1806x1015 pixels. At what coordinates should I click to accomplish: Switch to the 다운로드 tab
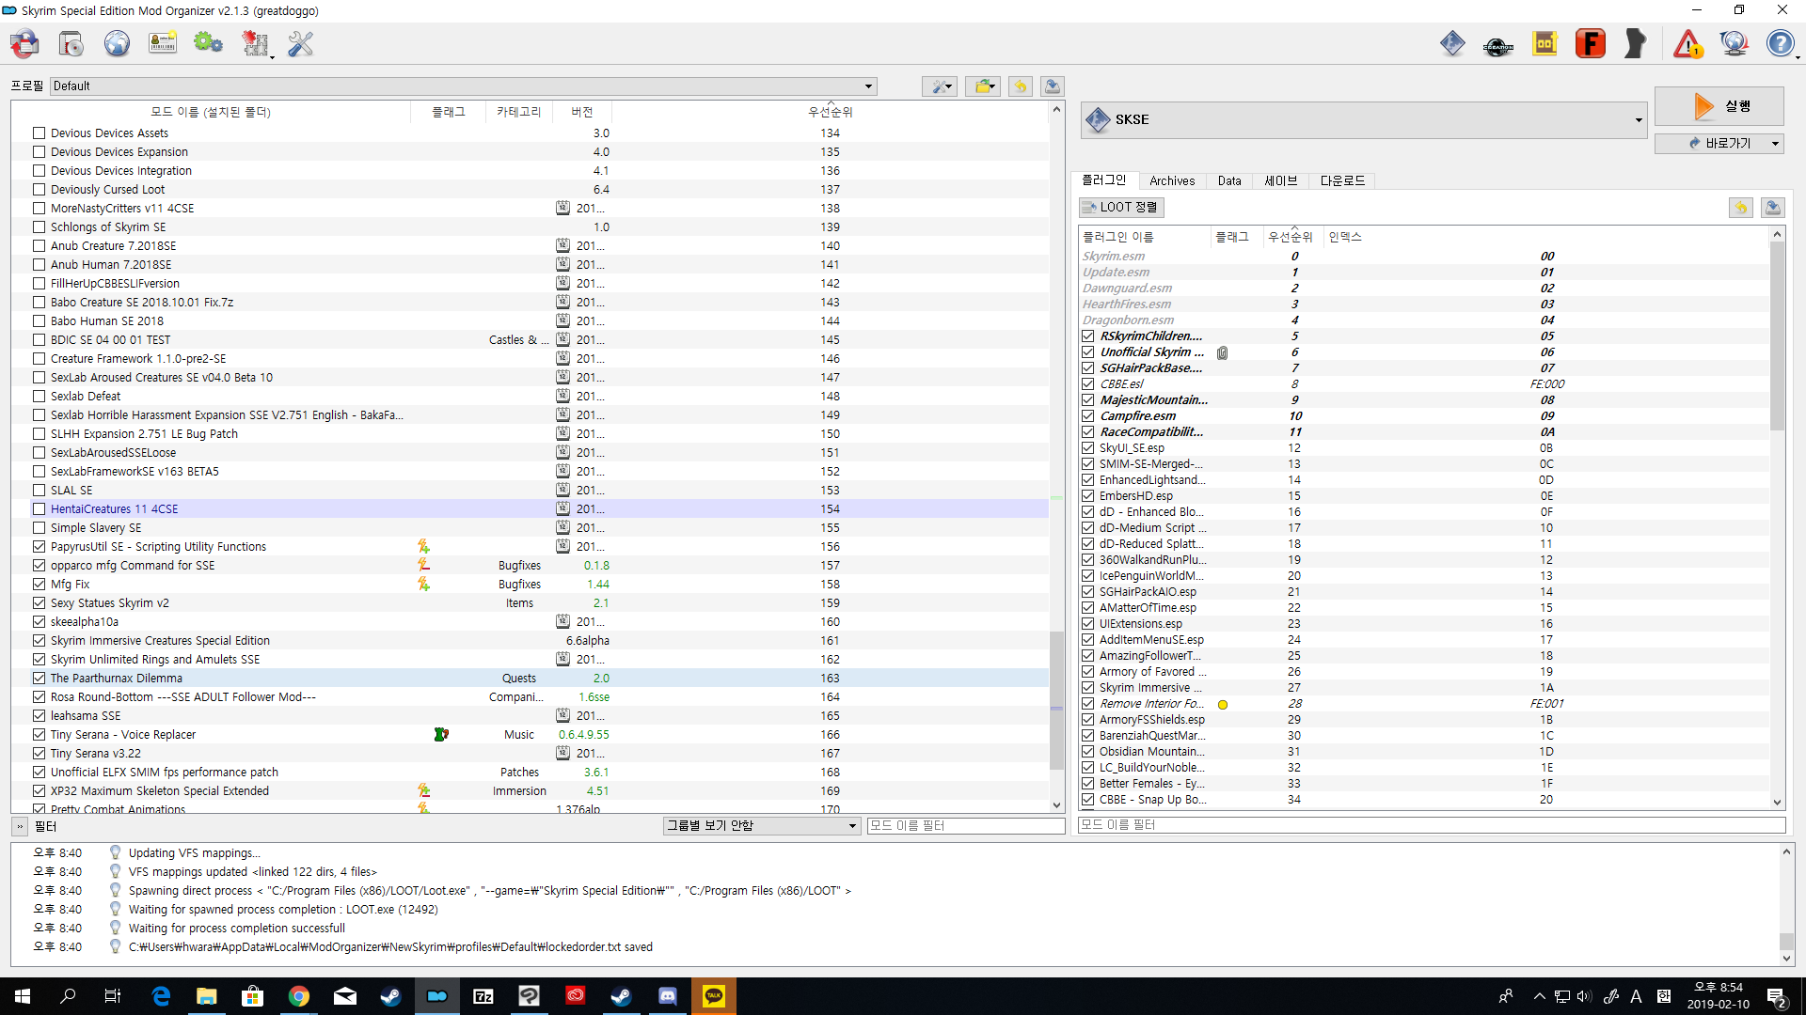click(1342, 181)
